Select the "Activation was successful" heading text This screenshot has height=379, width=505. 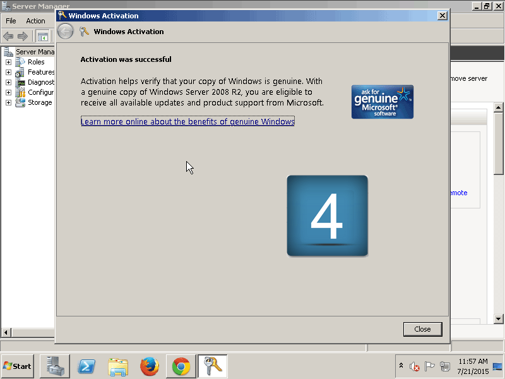[126, 59]
